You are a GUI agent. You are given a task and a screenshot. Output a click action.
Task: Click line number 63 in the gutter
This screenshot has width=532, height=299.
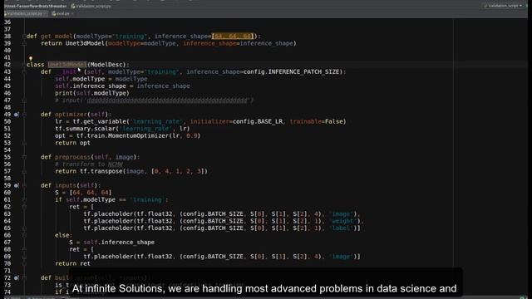7,214
